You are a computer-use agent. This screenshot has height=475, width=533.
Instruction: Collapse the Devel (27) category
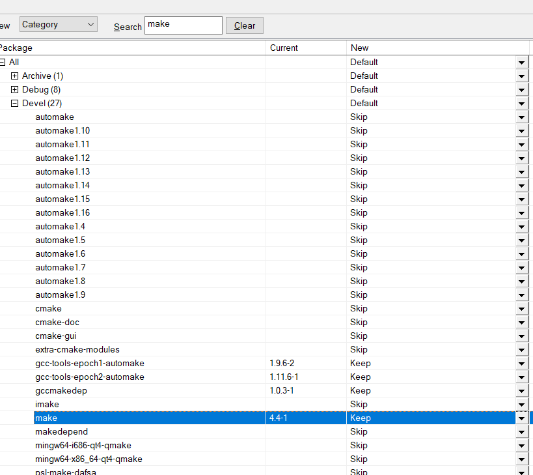click(15, 104)
